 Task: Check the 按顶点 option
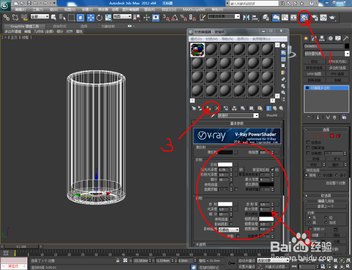[x=308, y=142]
